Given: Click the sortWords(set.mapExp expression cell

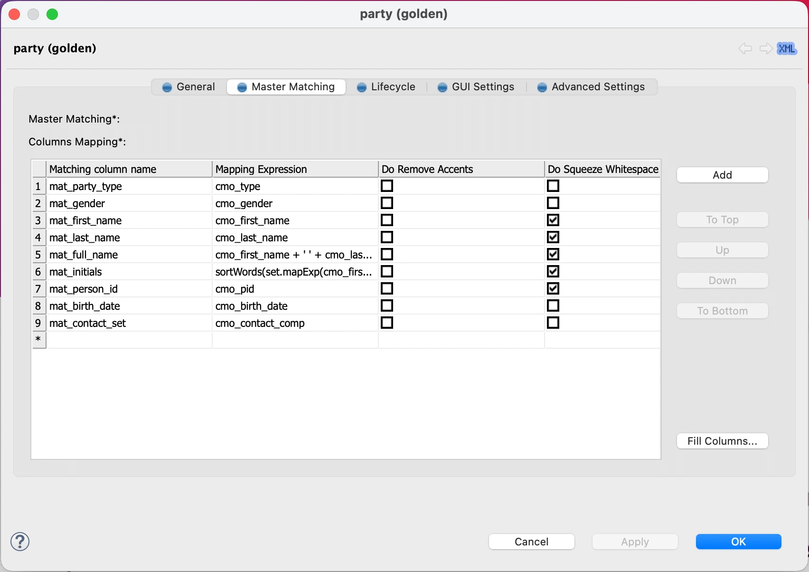Looking at the screenshot, I should click(295, 272).
